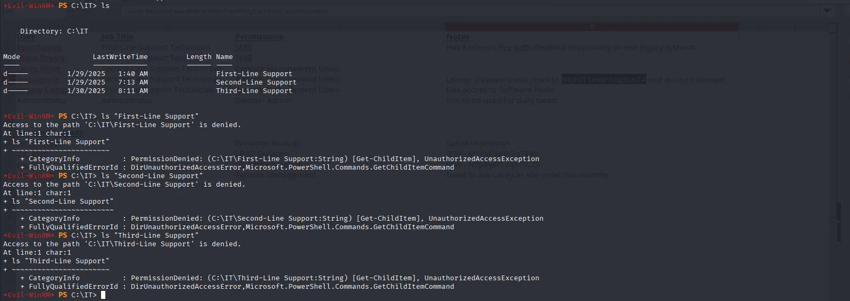This screenshot has width=850, height=301.
Task: Click the "Has access to Software folder" note
Action: (x=501, y=90)
